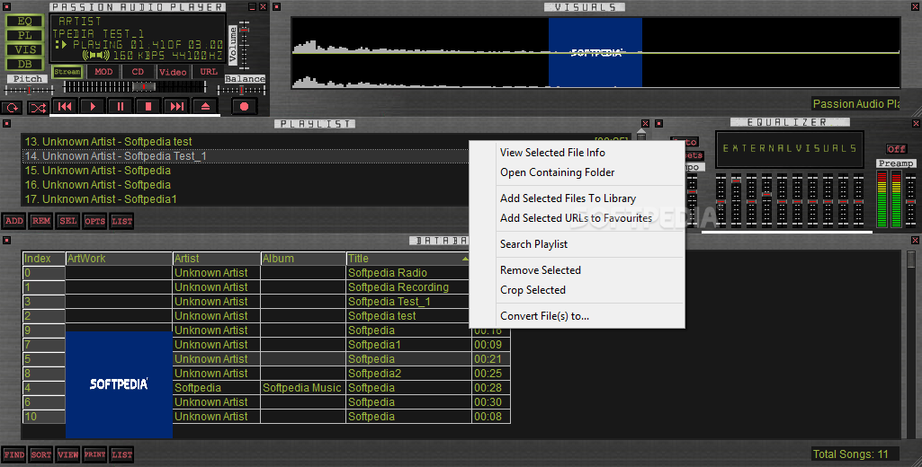Toggle the EQ panel button
Screen dimensions: 922x467
click(24, 22)
